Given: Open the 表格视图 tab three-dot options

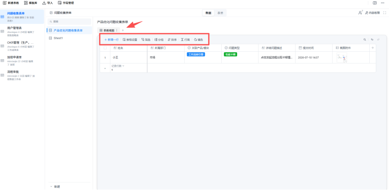Looking at the screenshot, I should pos(117,30).
